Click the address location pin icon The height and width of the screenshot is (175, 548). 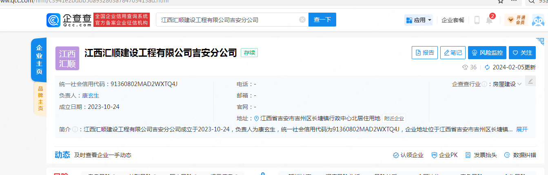(256, 118)
